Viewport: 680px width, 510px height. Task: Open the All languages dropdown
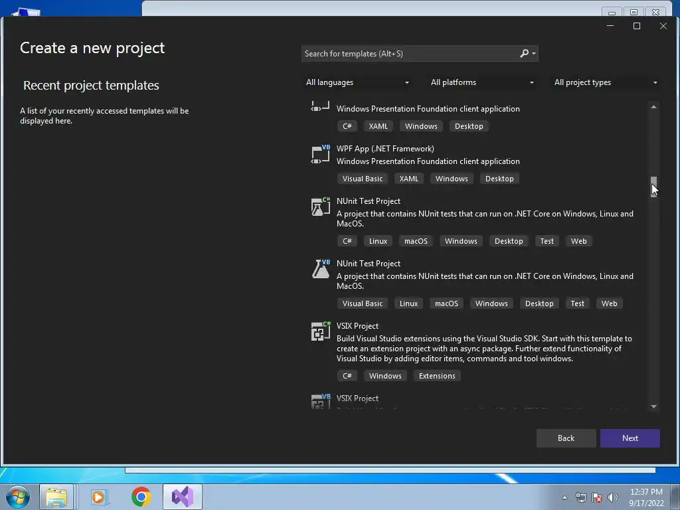click(x=357, y=82)
